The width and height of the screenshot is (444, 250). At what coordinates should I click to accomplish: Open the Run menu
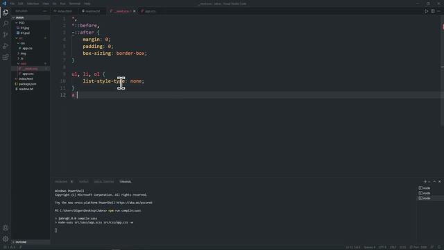coord(62,3)
